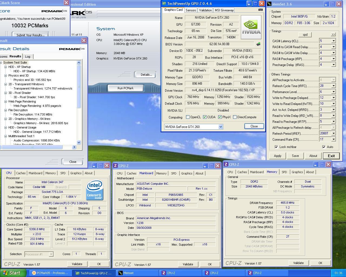Toggle PhysX checkbox in GPU-Z
Viewport: 346px width, 277px height.
coord(220,117)
